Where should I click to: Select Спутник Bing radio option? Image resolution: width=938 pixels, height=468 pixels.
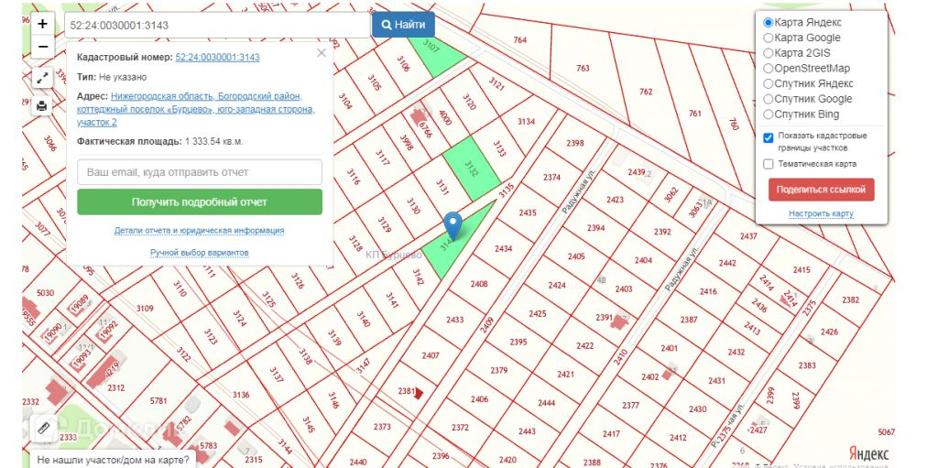pyautogui.click(x=769, y=114)
